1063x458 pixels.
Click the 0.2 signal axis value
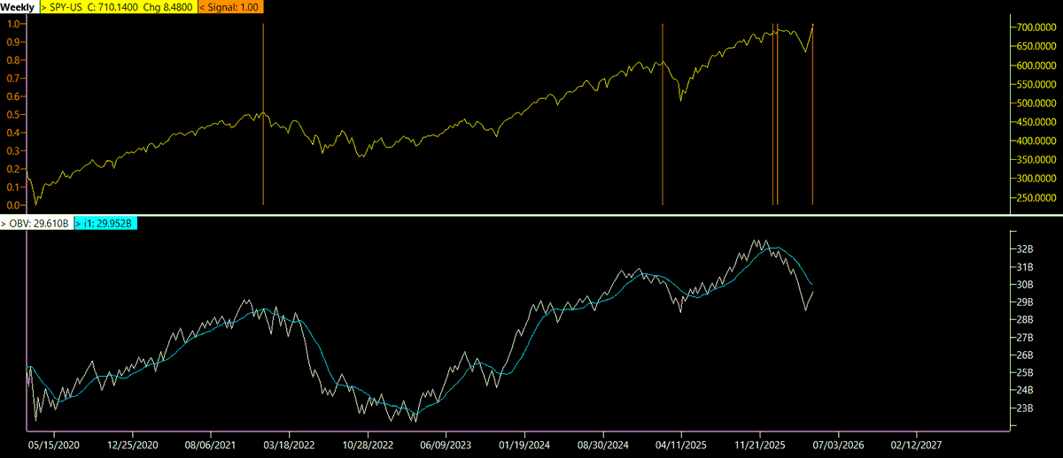pos(12,169)
